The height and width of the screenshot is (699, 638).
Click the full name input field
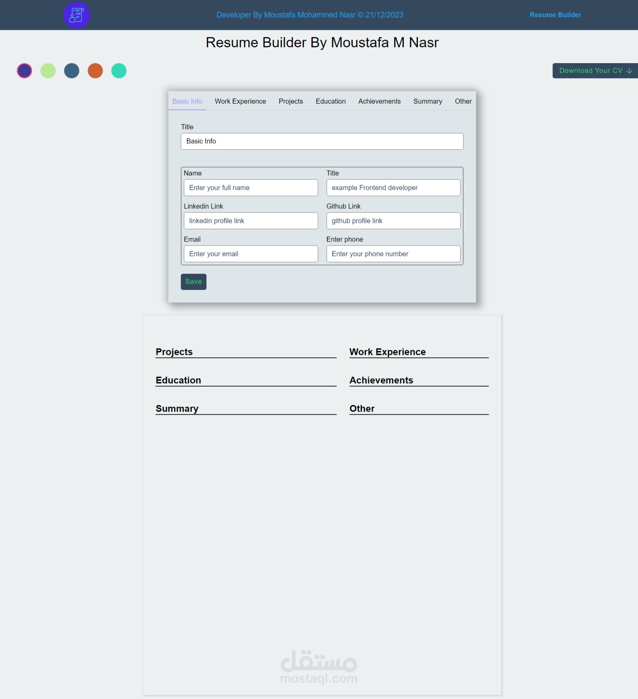(251, 188)
